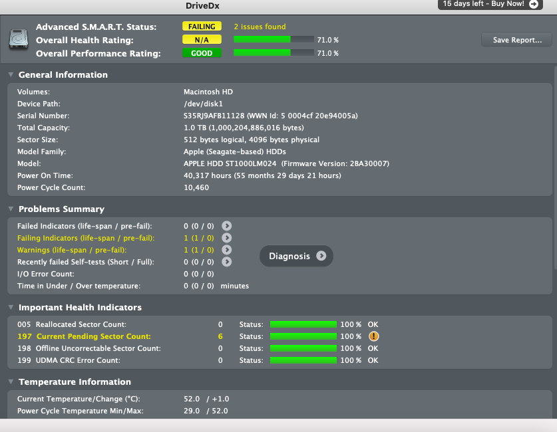The image size is (557, 432).
Task: Click the FAILING status badge
Action: click(202, 27)
